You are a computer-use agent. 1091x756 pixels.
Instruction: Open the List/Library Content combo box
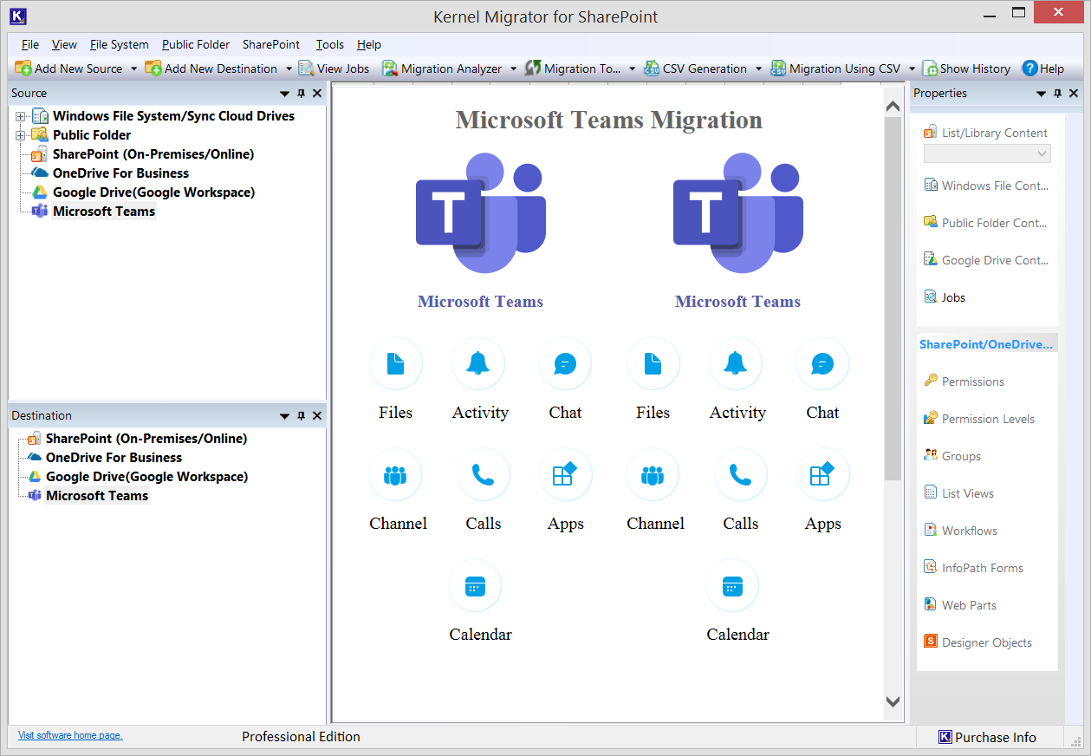pos(987,153)
